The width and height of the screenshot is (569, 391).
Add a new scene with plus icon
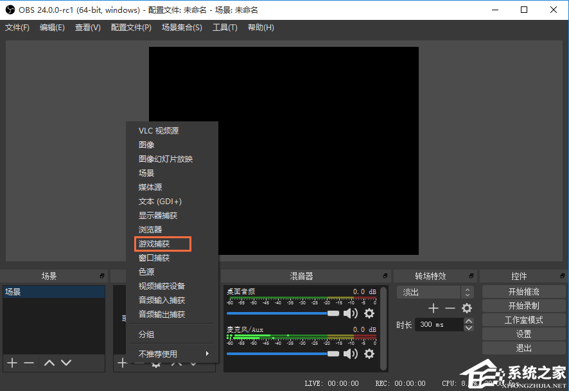(12, 363)
